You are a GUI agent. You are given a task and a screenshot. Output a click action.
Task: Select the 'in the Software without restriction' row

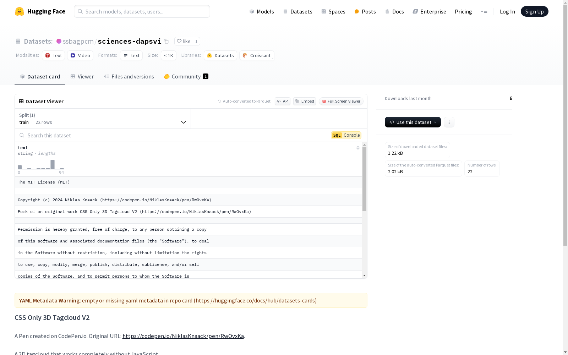(188, 253)
